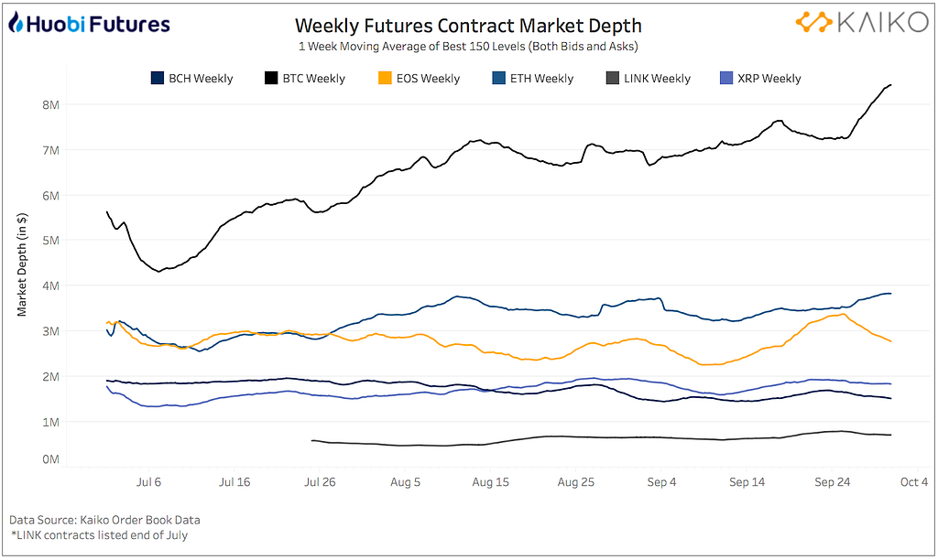Click the BCH Weekly legend color swatch

click(158, 79)
